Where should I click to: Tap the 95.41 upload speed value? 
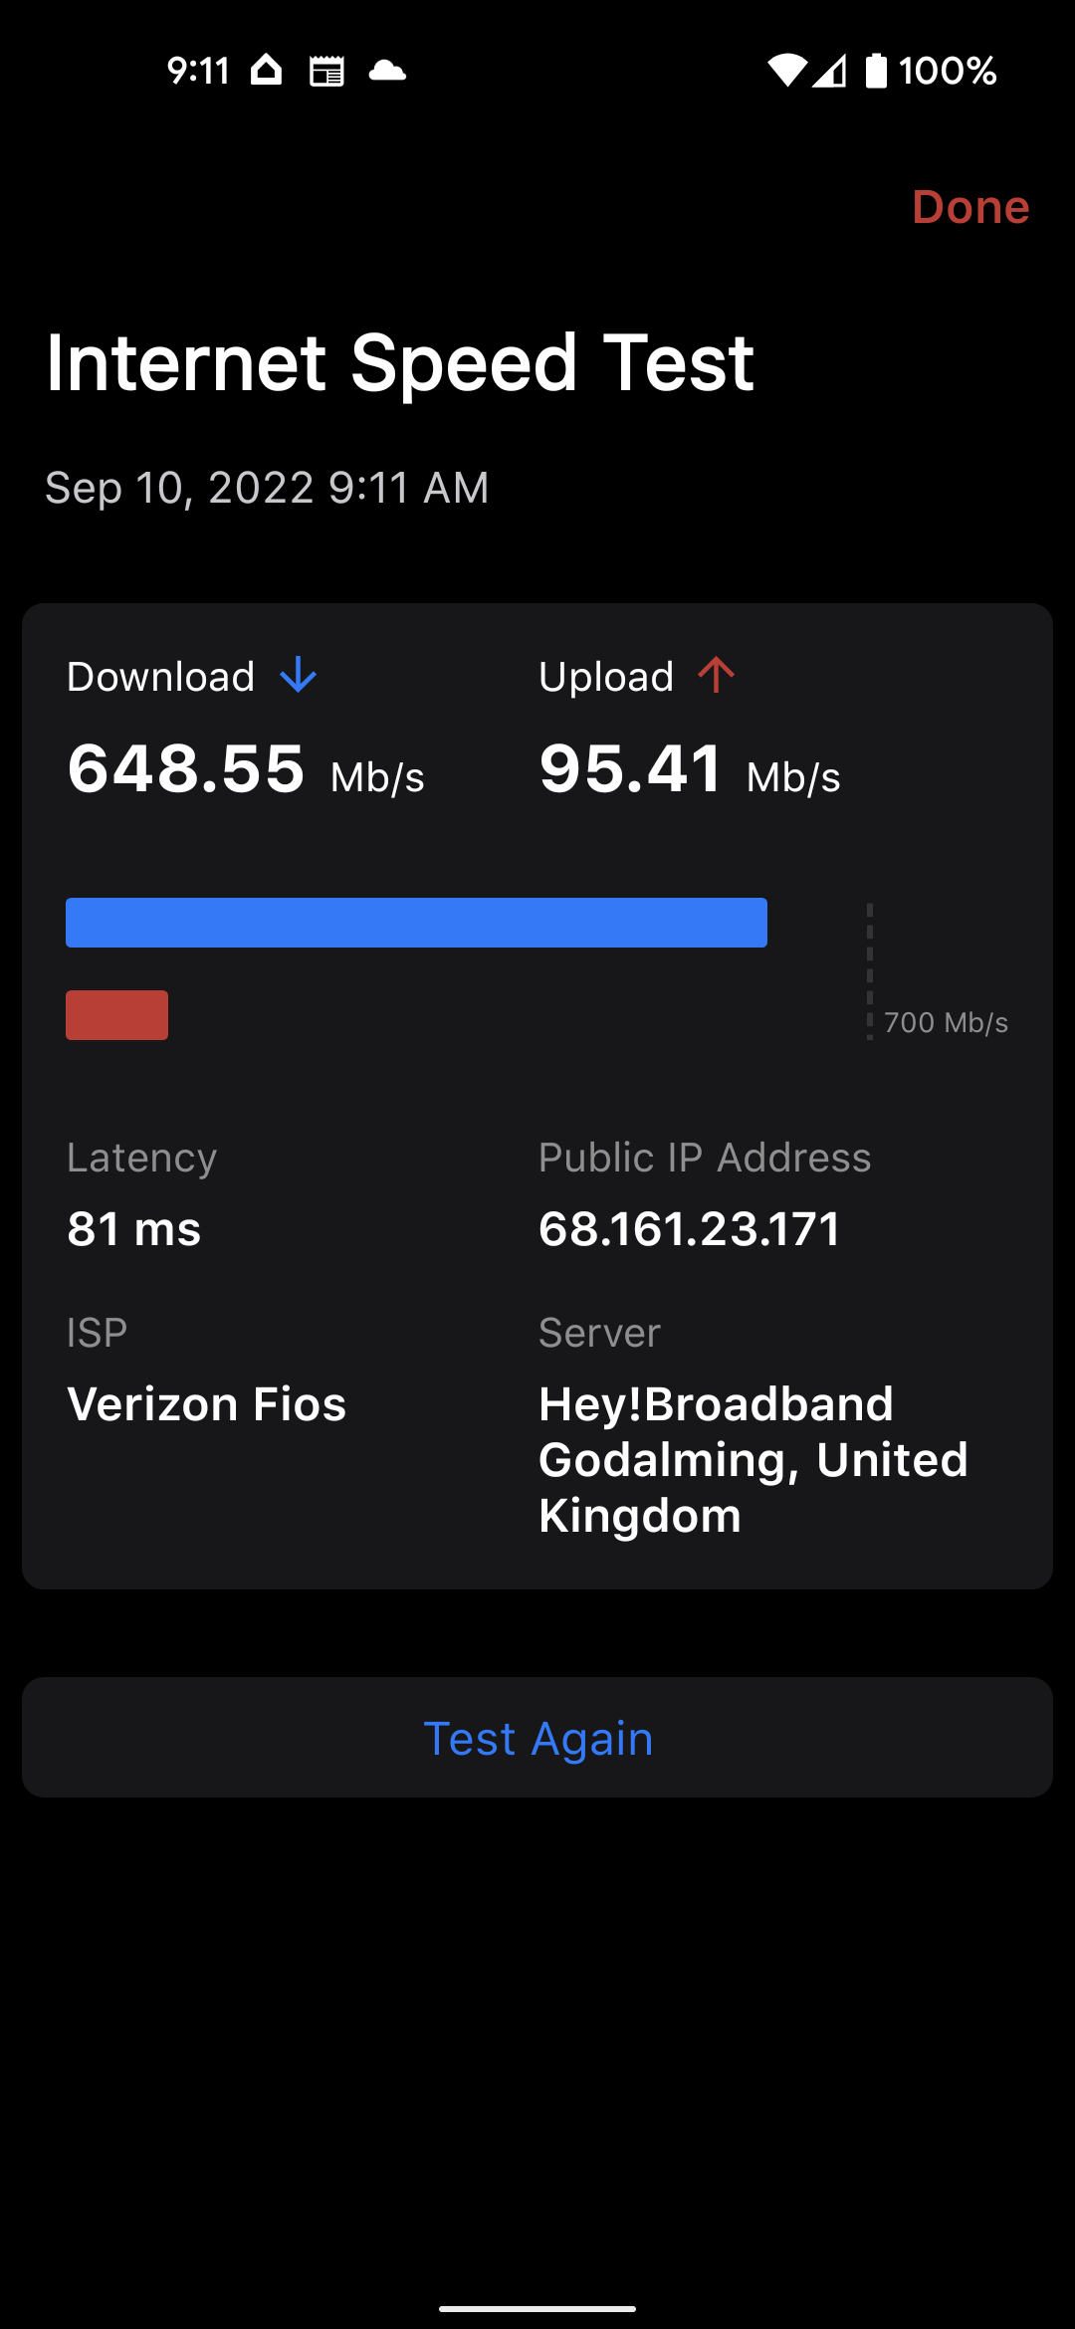click(x=631, y=769)
